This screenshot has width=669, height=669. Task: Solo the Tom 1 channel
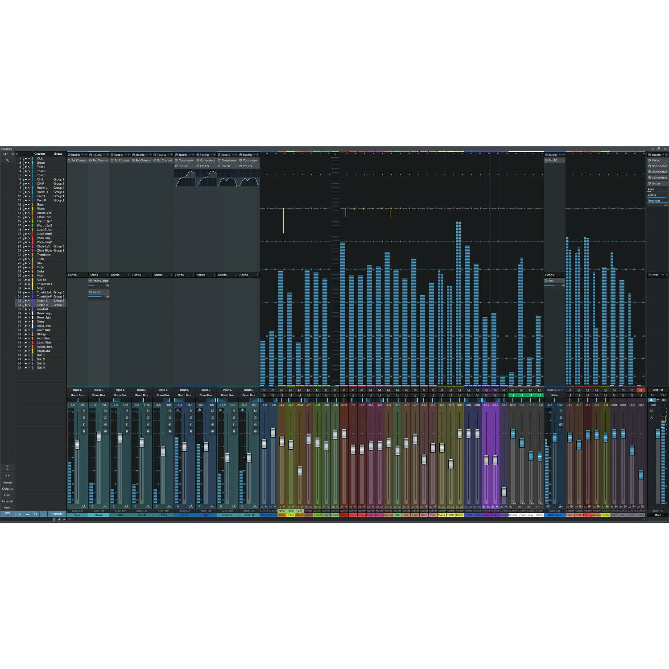(127, 418)
